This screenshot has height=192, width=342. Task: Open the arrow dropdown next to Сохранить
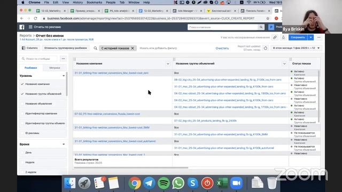coord(311,37)
